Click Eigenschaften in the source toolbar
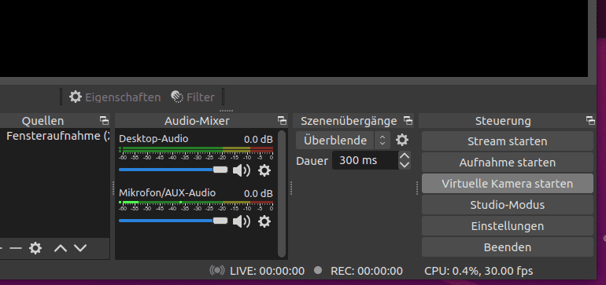The image size is (606, 285). [115, 97]
